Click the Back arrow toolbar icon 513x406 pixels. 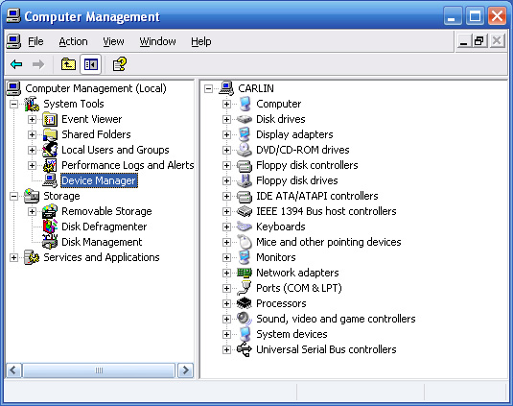click(16, 64)
